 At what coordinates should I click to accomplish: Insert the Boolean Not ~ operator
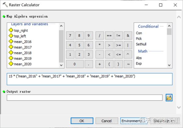[128, 64]
